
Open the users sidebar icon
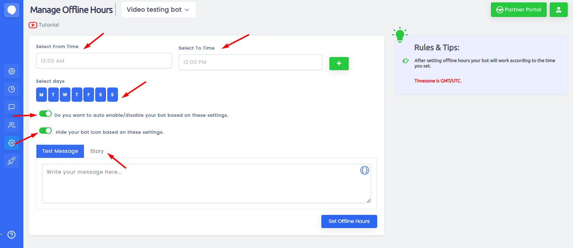coord(11,125)
